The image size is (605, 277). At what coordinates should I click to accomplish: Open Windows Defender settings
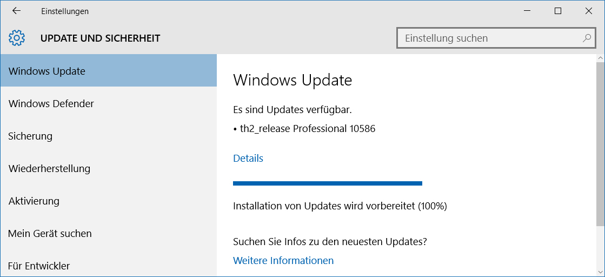[x=109, y=103]
